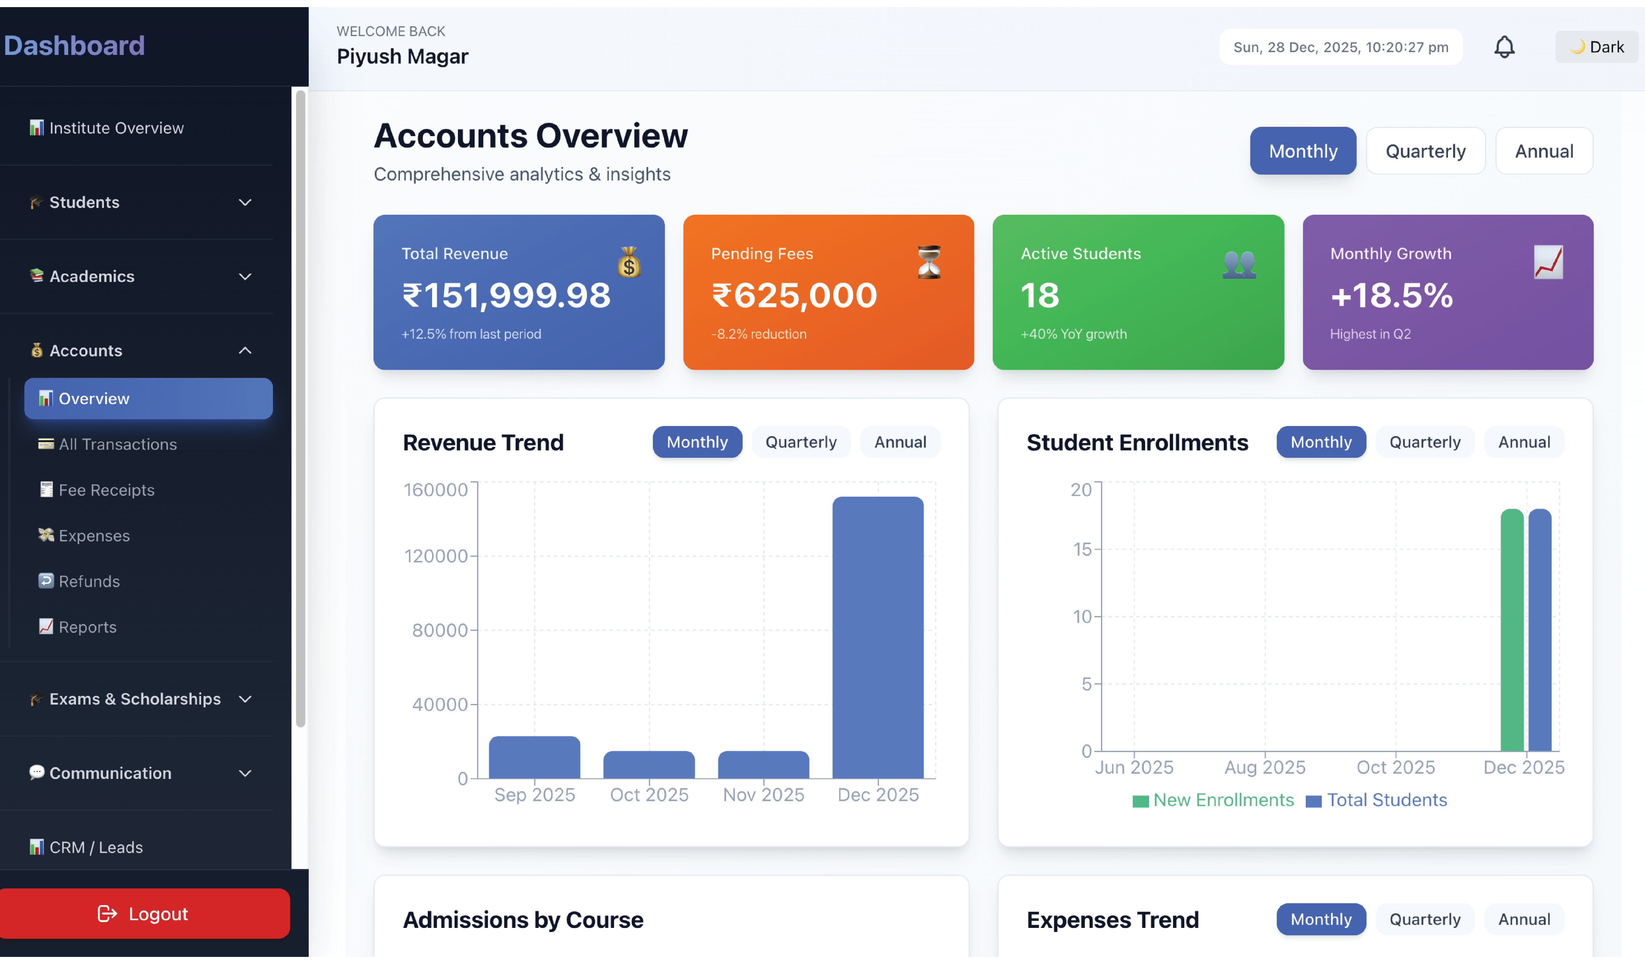The height and width of the screenshot is (964, 1645).
Task: Click the money bag icon on Total Revenue
Action: (629, 263)
